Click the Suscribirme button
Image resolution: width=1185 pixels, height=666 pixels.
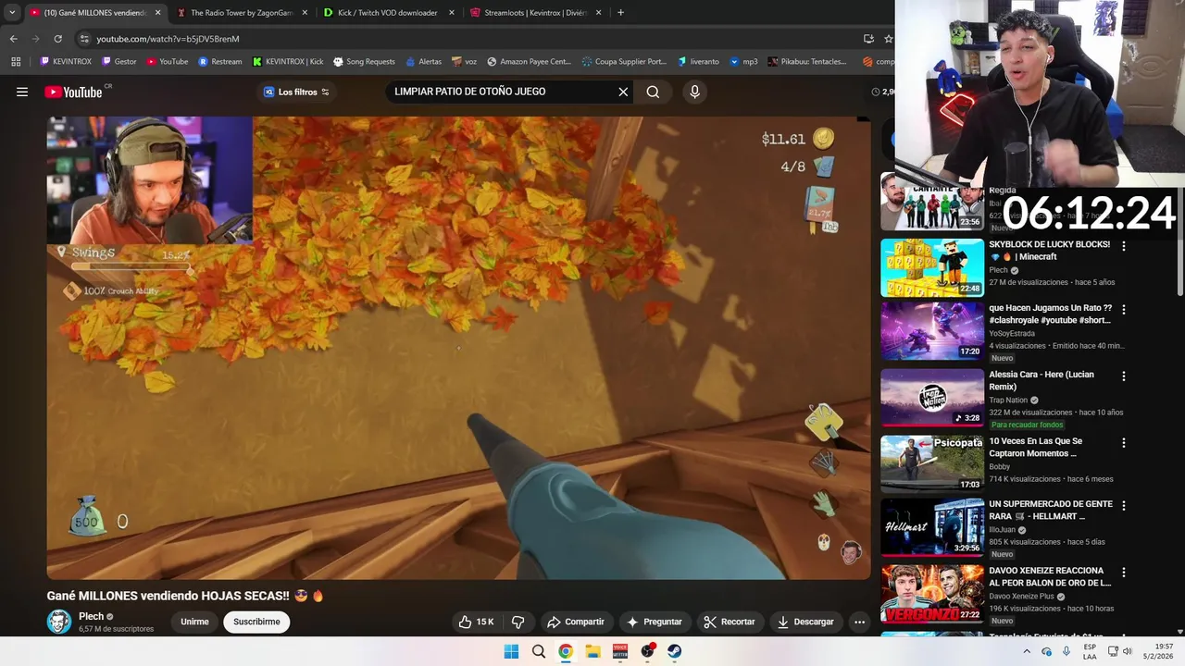[x=256, y=622]
